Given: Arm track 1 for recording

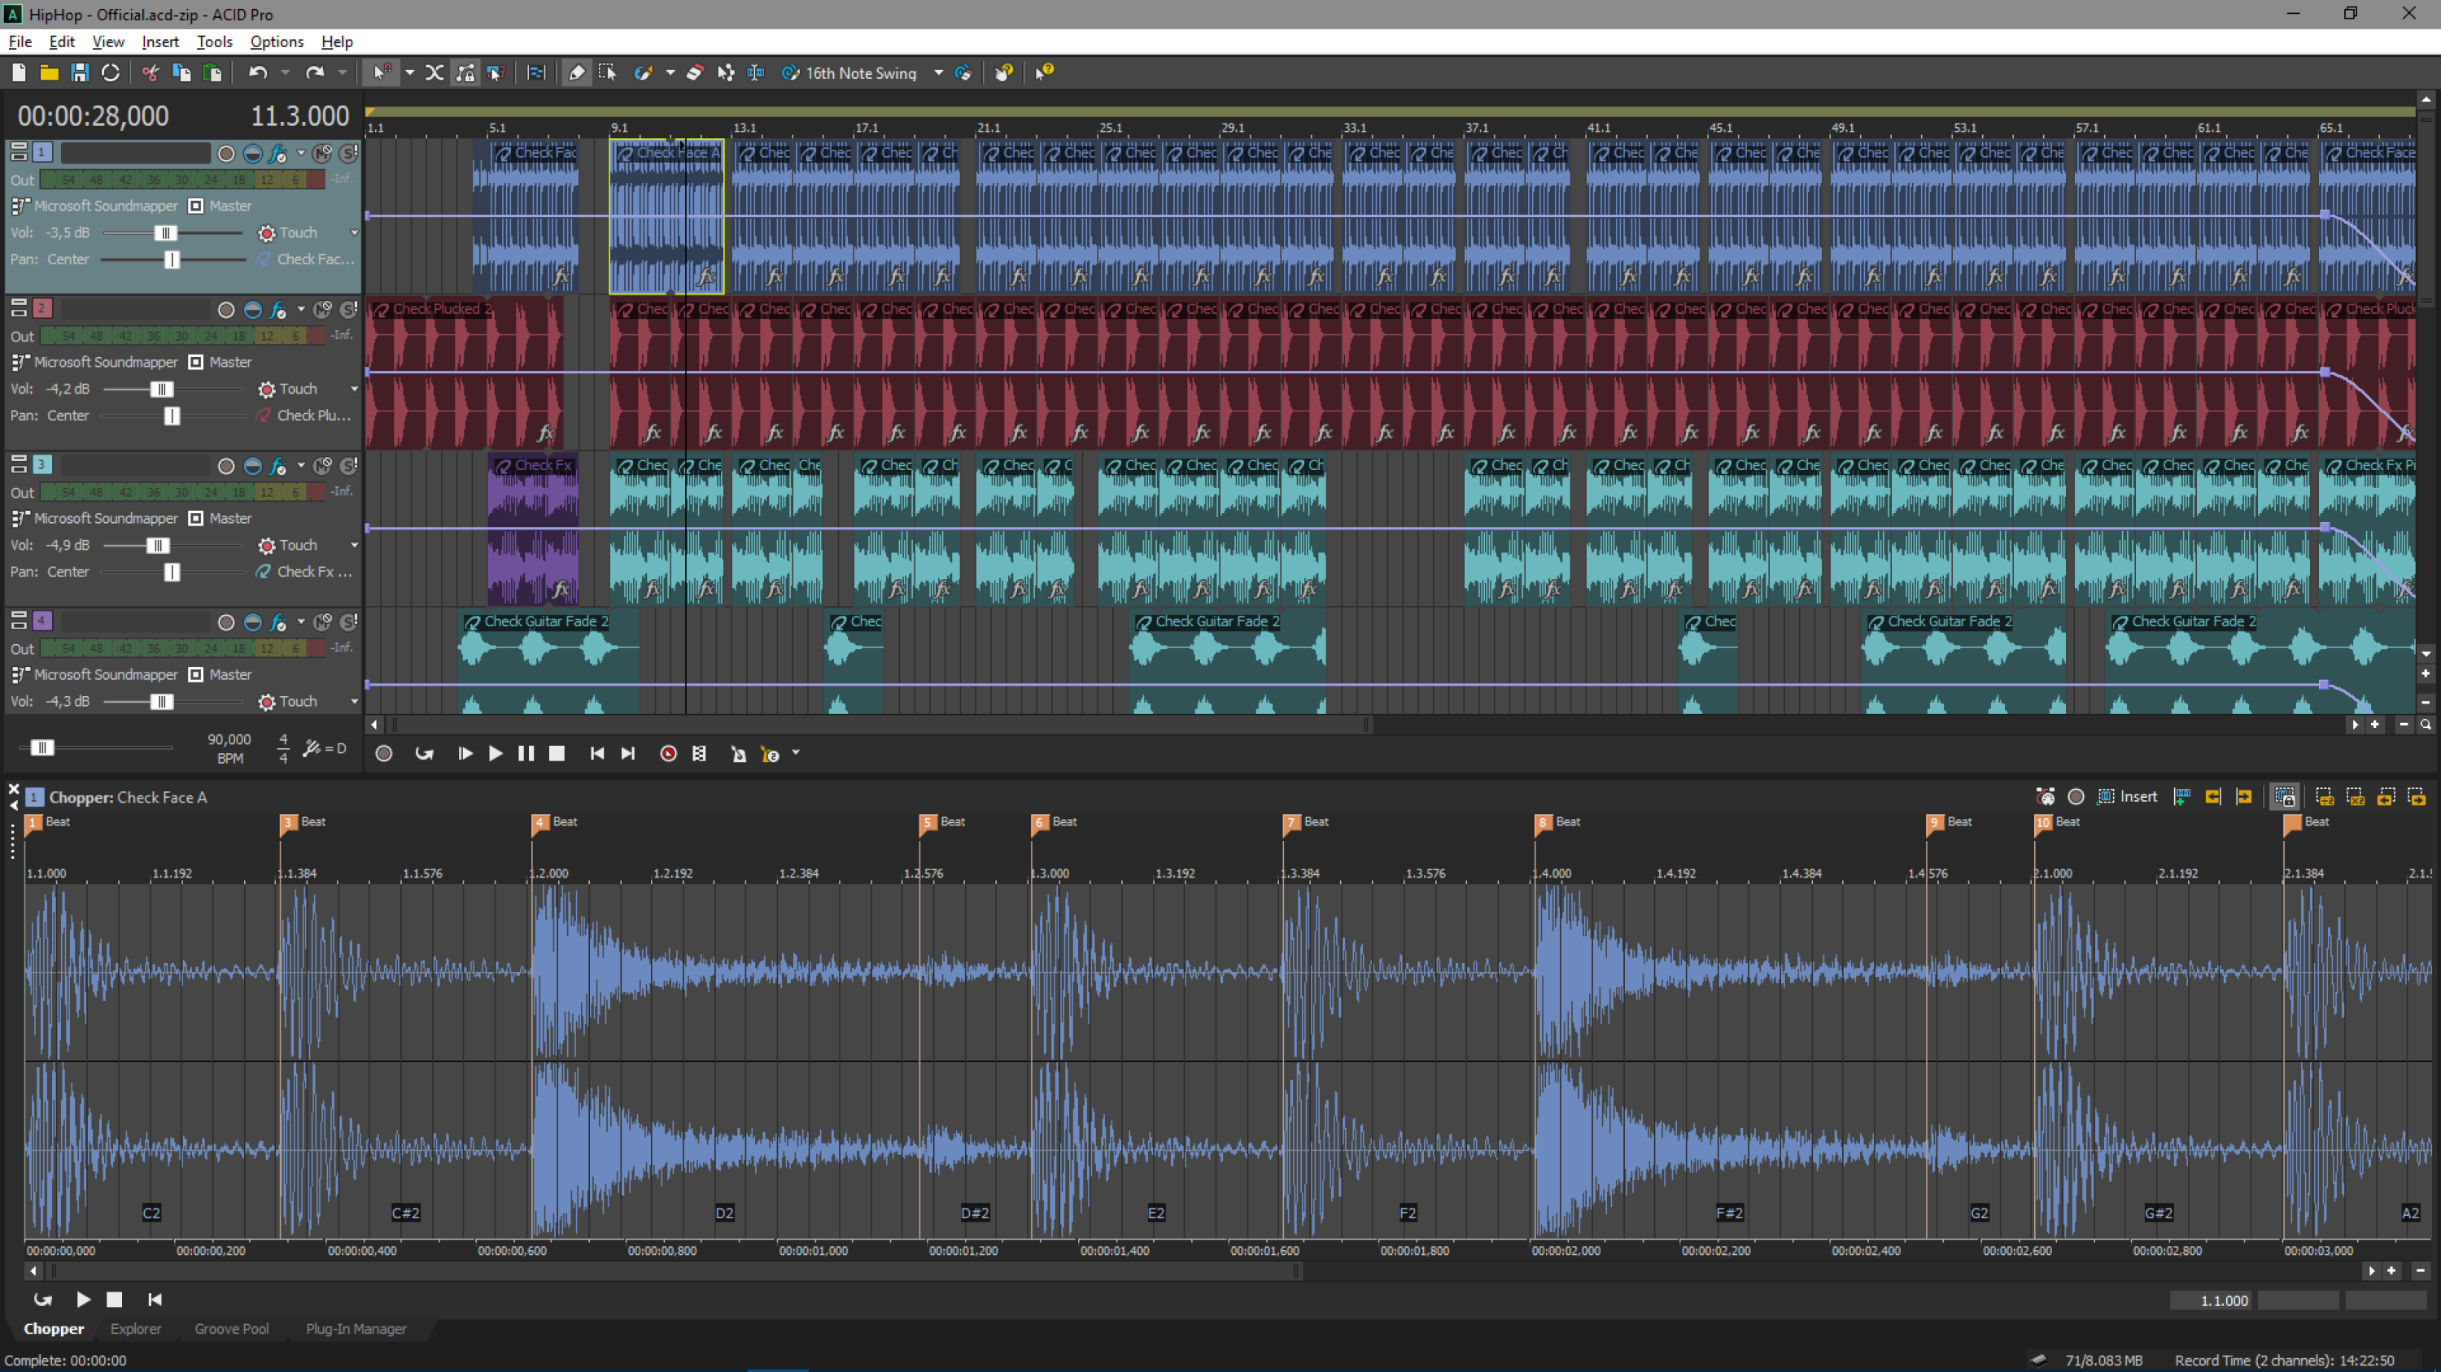Looking at the screenshot, I should click(226, 152).
